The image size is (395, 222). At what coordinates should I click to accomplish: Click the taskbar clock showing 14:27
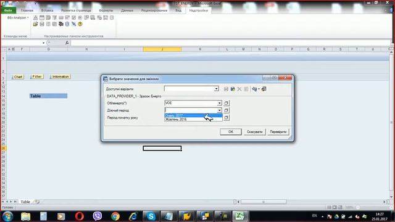[380, 216]
